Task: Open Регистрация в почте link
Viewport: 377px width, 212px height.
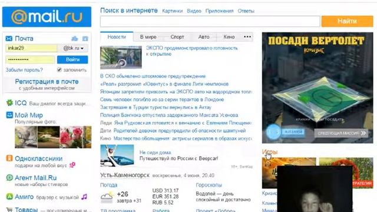Action: click(x=47, y=81)
